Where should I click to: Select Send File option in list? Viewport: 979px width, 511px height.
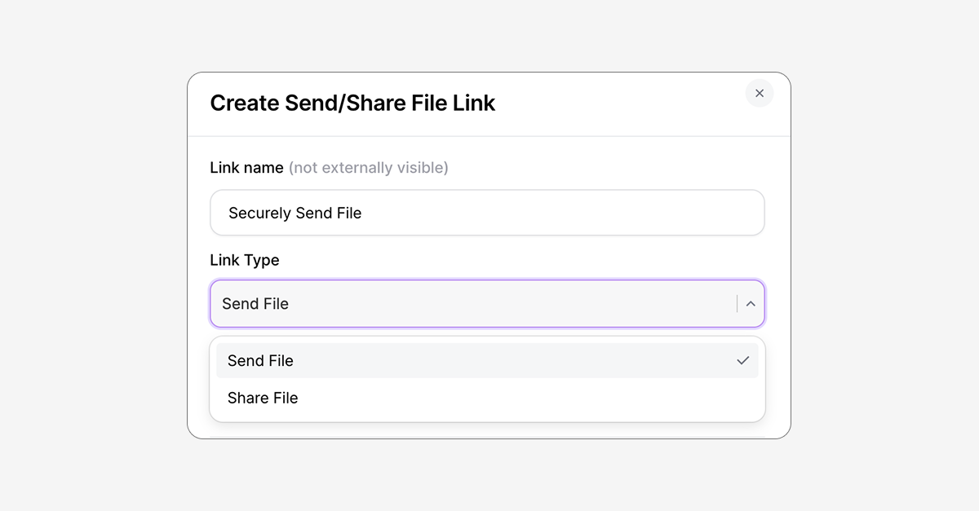point(487,360)
